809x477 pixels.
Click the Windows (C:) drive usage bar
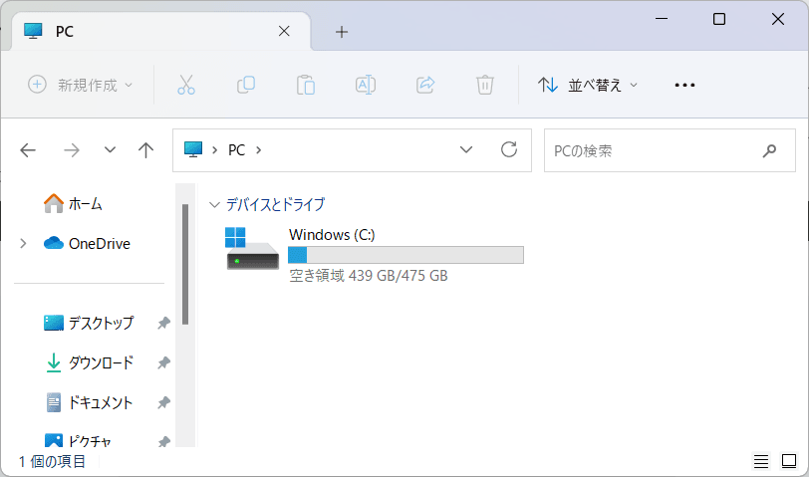pyautogui.click(x=405, y=256)
